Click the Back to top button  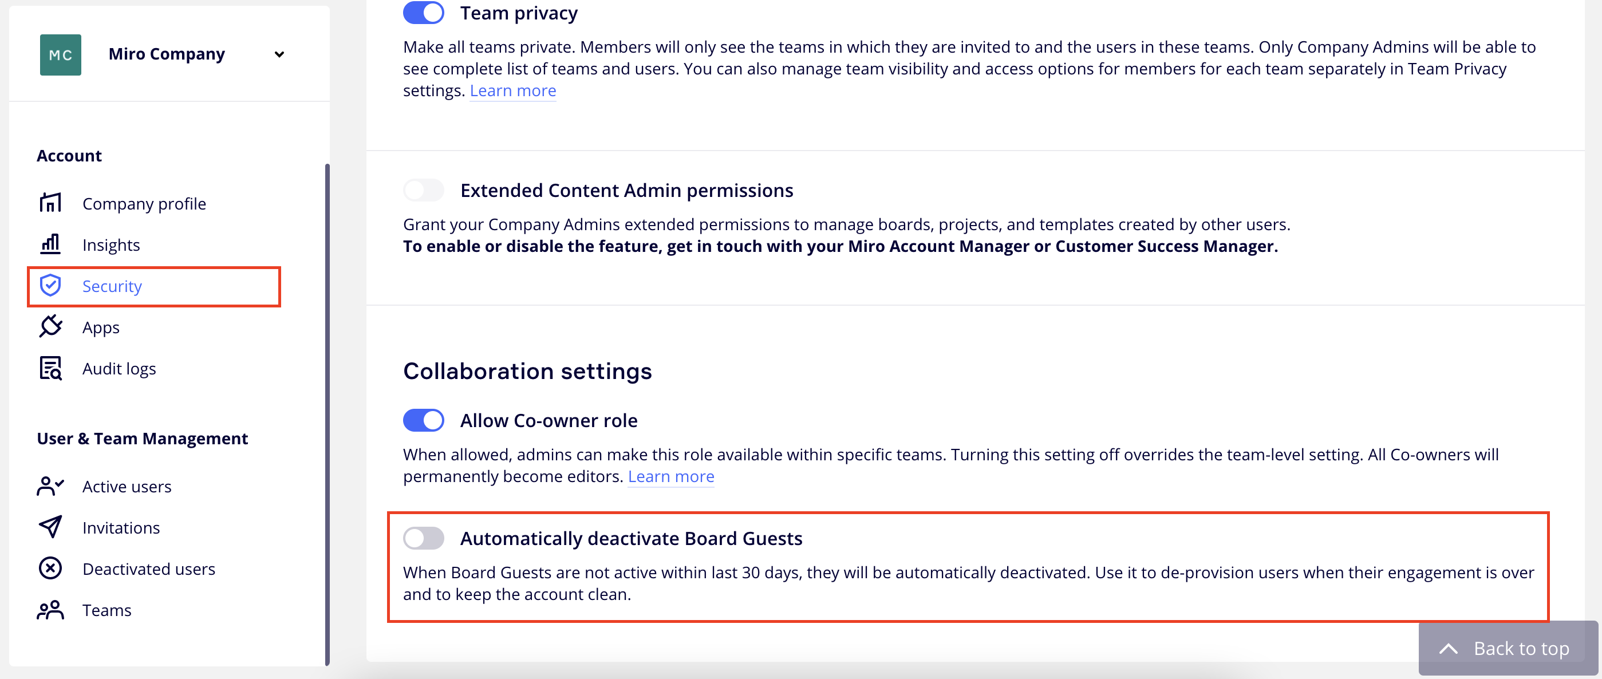[1507, 648]
